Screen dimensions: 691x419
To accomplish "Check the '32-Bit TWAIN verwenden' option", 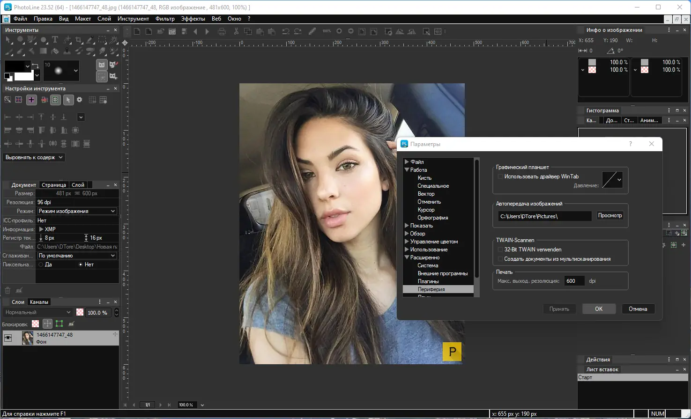I will [x=500, y=250].
